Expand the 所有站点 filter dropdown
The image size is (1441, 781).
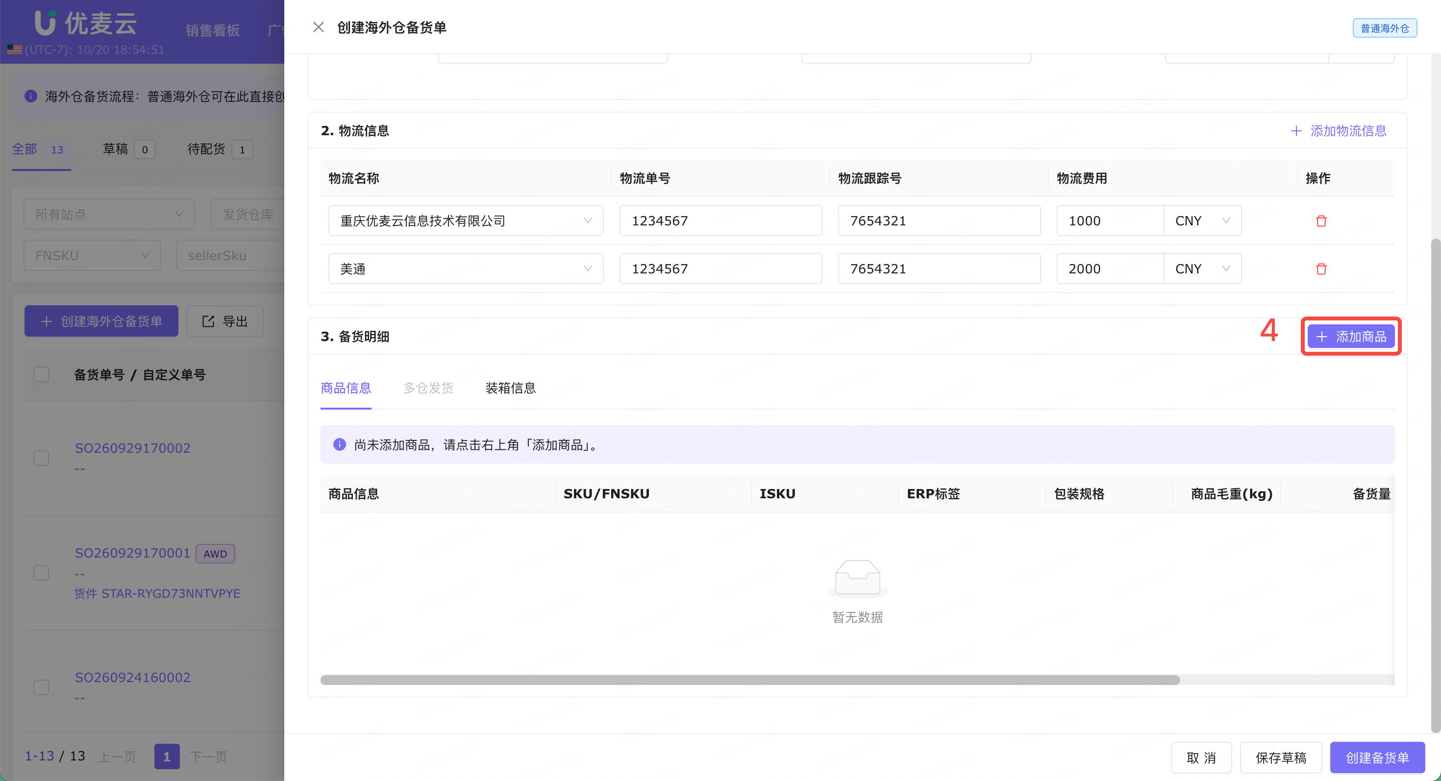109,214
